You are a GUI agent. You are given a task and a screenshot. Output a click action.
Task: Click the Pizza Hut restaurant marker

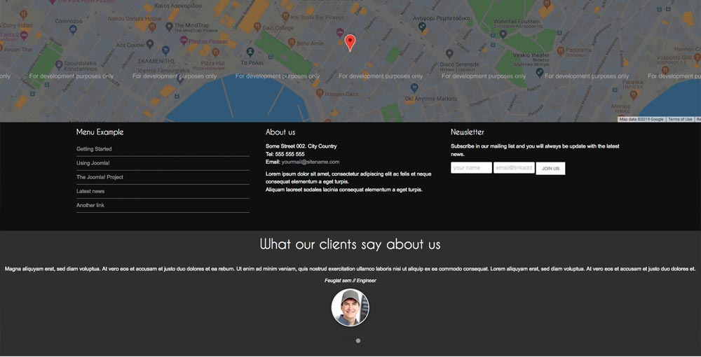[x=215, y=52]
